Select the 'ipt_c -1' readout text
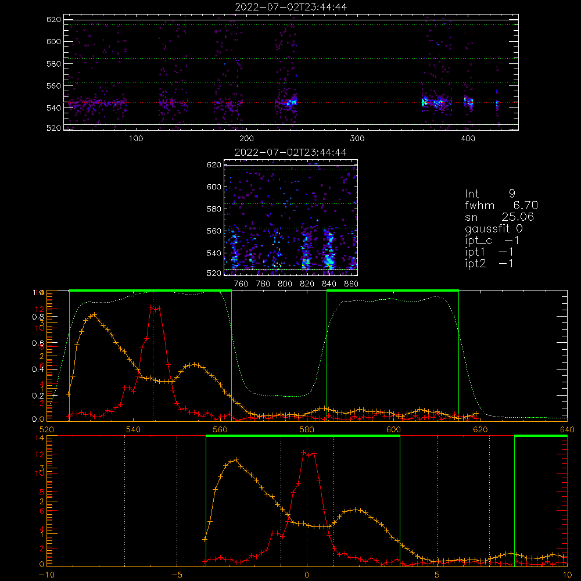Image resolution: width=581 pixels, height=581 pixels. point(492,241)
